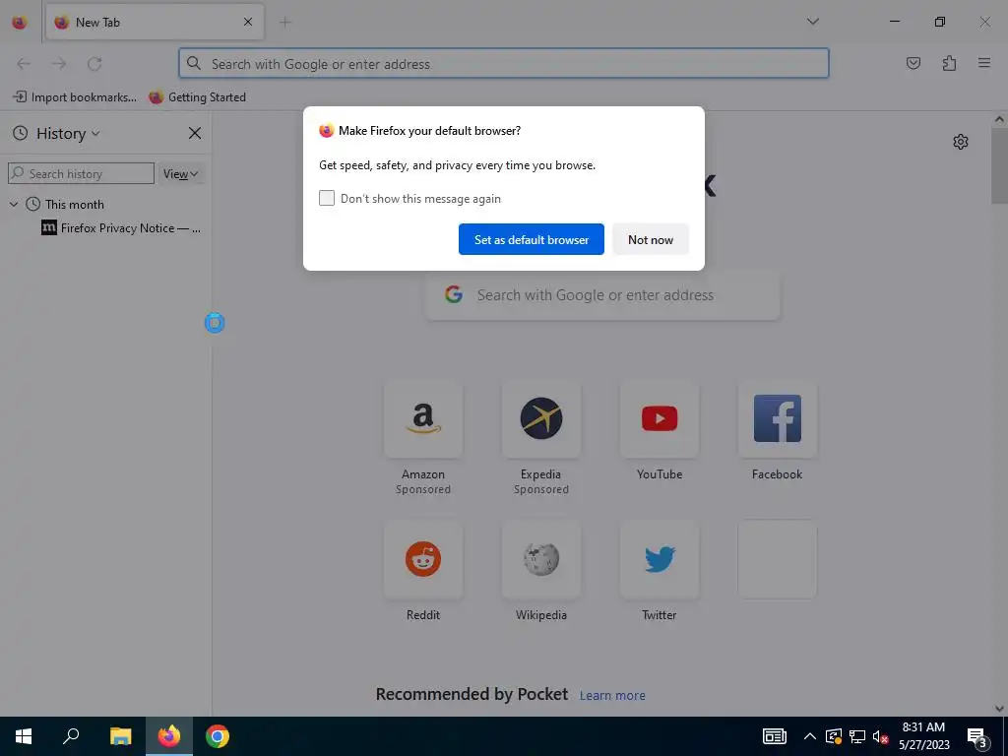Close the History sidebar
The height and width of the screenshot is (756, 1008).
194,133
